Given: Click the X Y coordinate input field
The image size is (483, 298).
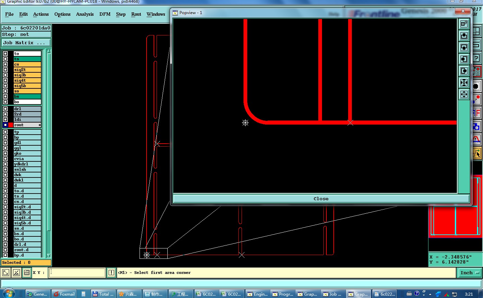Looking at the screenshot, I should tap(77, 273).
